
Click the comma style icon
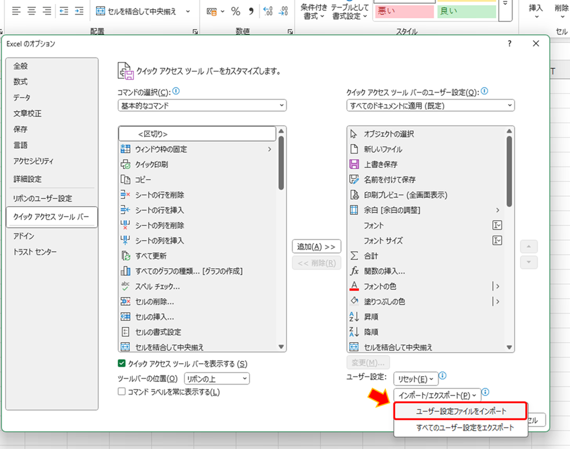point(251,11)
